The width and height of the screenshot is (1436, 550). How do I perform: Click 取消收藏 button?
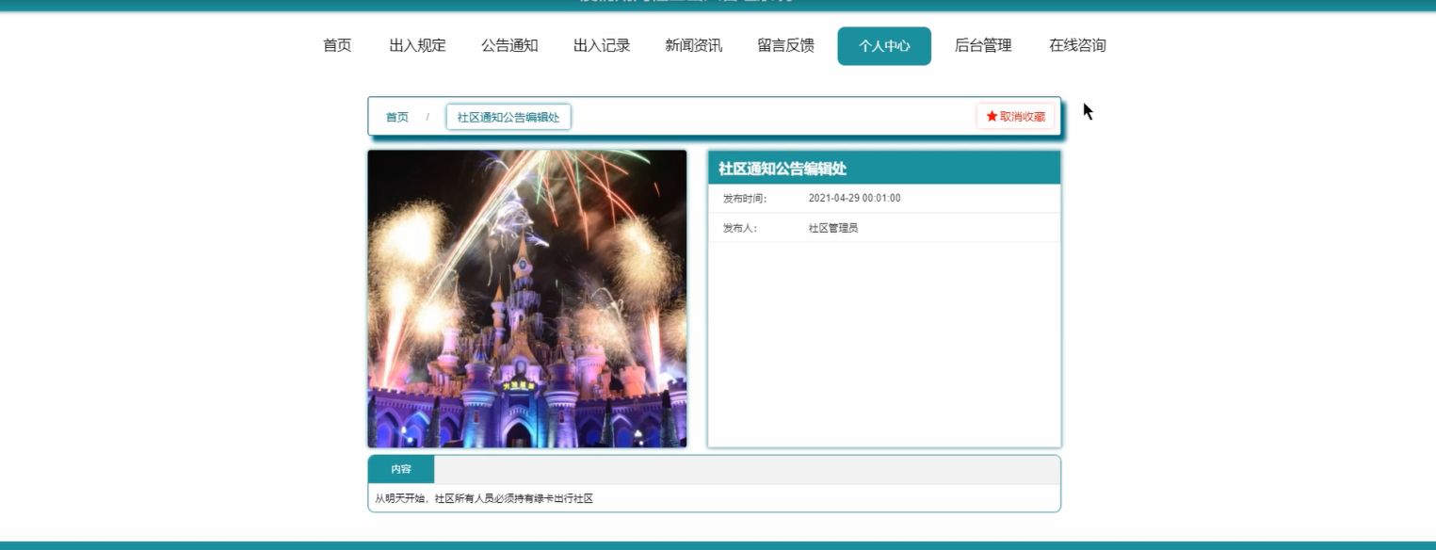1015,117
